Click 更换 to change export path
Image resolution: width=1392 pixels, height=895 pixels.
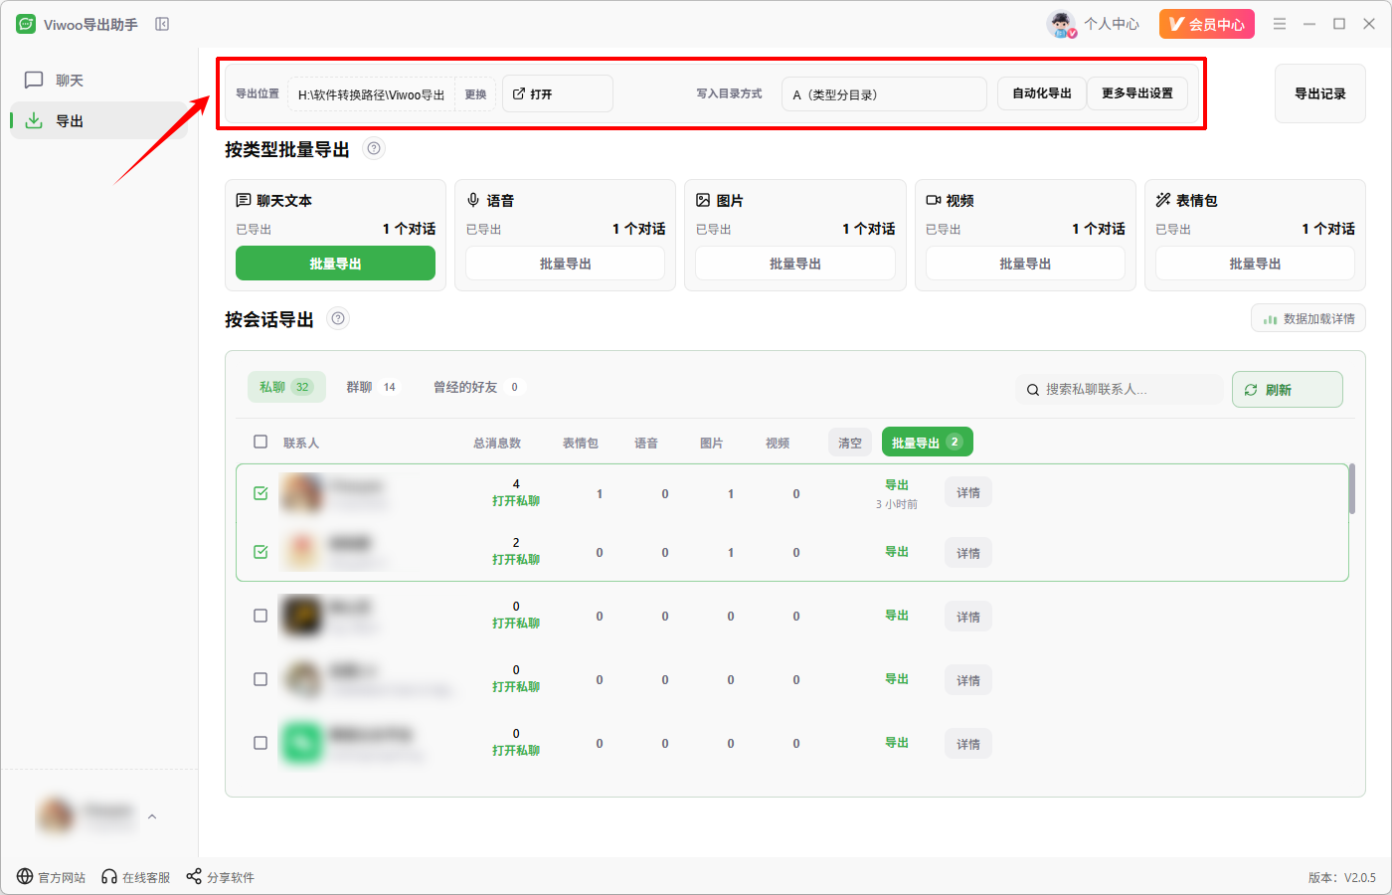pyautogui.click(x=475, y=94)
